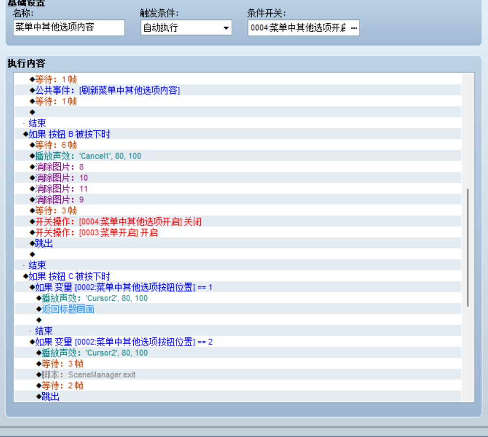Select the 如果 按钮 B 被按下时 line
The width and height of the screenshot is (488, 437).
(238, 134)
